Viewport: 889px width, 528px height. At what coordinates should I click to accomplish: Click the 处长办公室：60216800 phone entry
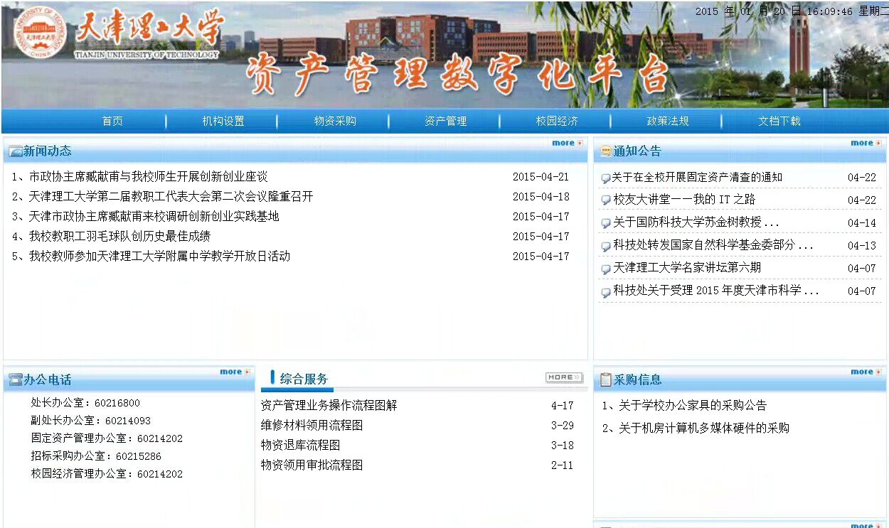(85, 403)
